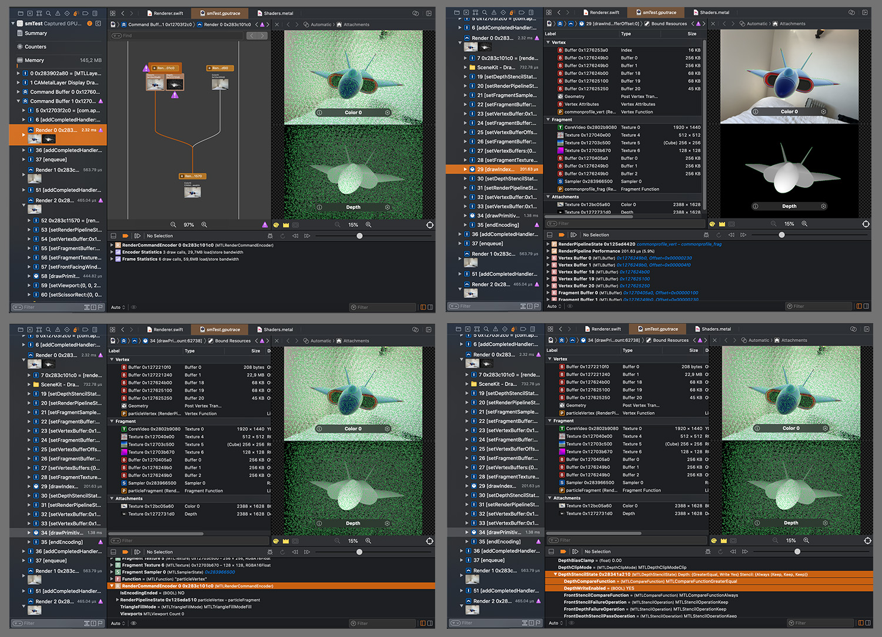882x637 pixels.
Task: Toggle console pane icon bottom-right of top-left window
Action: coord(430,307)
